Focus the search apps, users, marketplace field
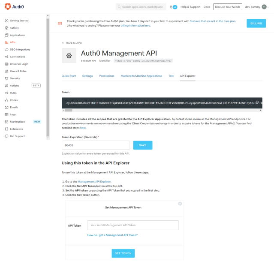The width and height of the screenshot is (274, 270). pos(141,7)
